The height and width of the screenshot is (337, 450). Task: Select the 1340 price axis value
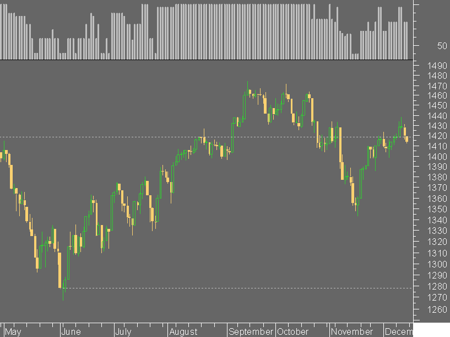(x=437, y=220)
